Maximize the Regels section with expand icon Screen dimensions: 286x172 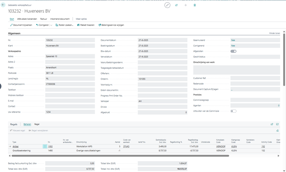coord(277,124)
